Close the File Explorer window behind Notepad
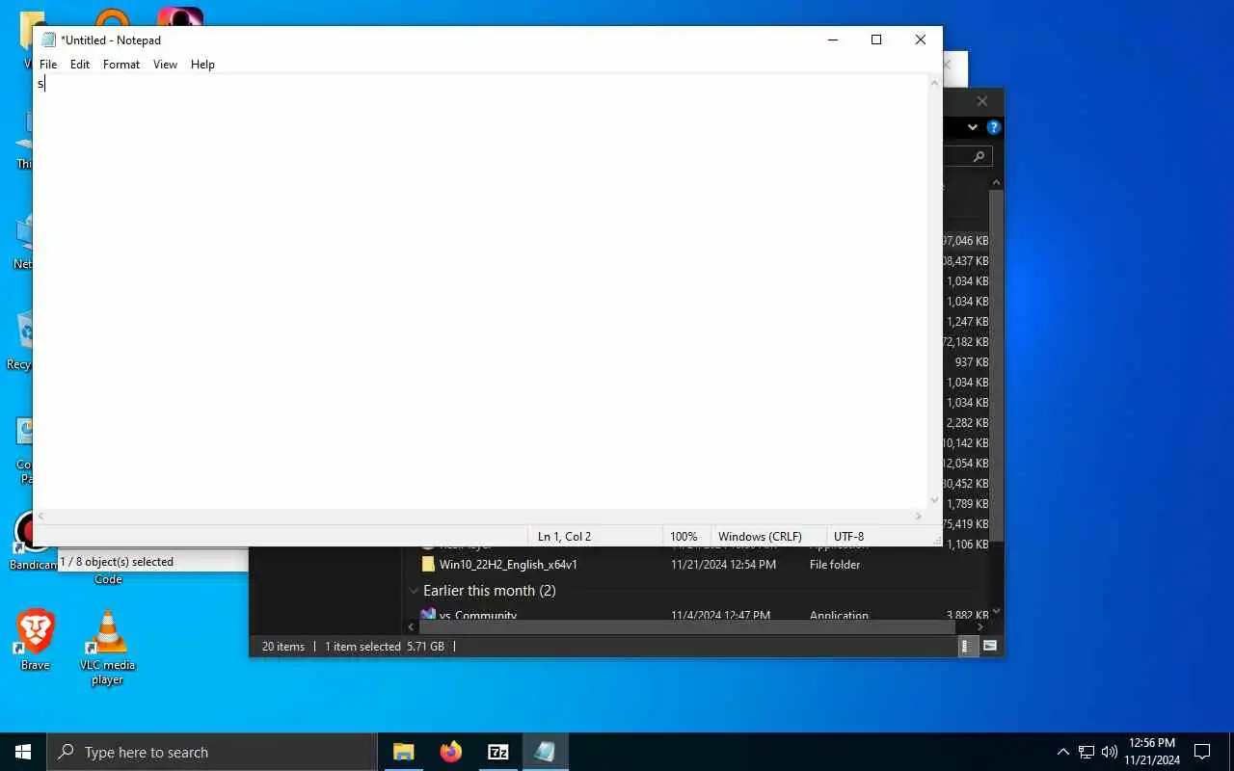1234x771 pixels. (981, 101)
